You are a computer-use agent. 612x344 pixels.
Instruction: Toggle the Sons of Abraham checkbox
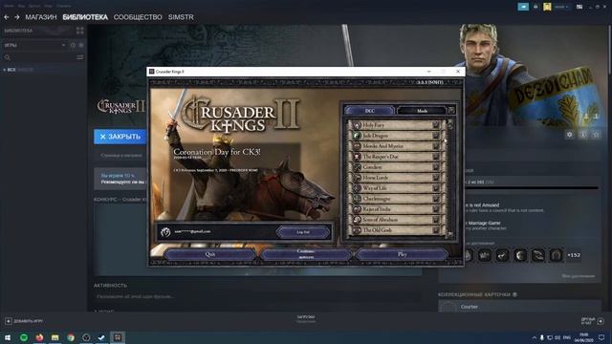(x=436, y=220)
